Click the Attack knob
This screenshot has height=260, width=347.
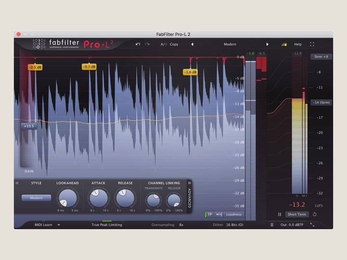click(x=98, y=198)
